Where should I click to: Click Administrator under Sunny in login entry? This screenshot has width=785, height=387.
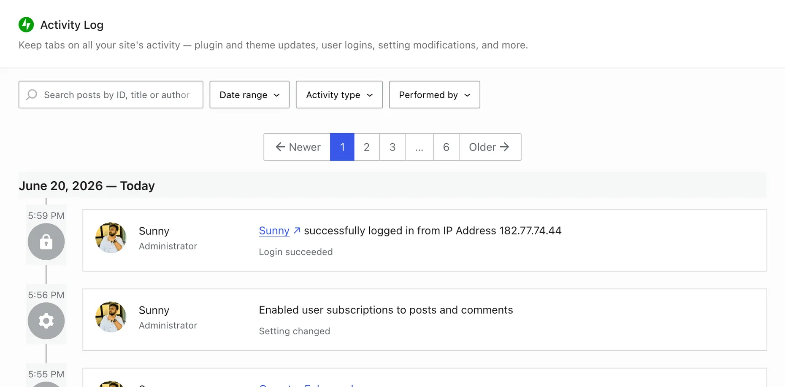(x=168, y=246)
